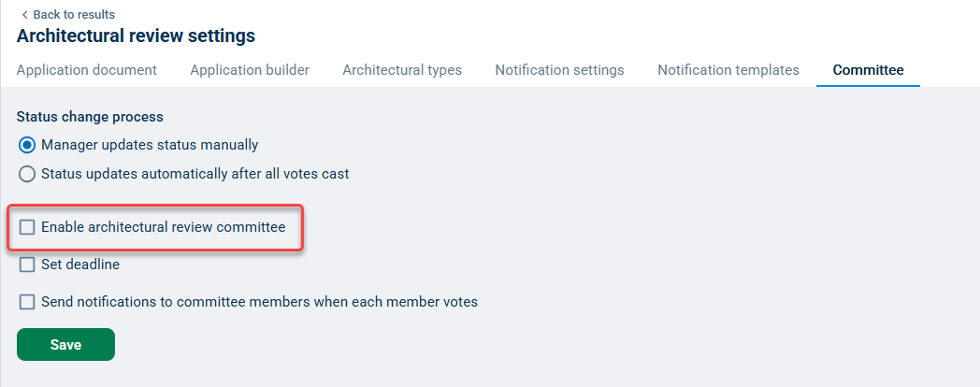Go back to results link
This screenshot has width=980, height=387.
tap(74, 15)
